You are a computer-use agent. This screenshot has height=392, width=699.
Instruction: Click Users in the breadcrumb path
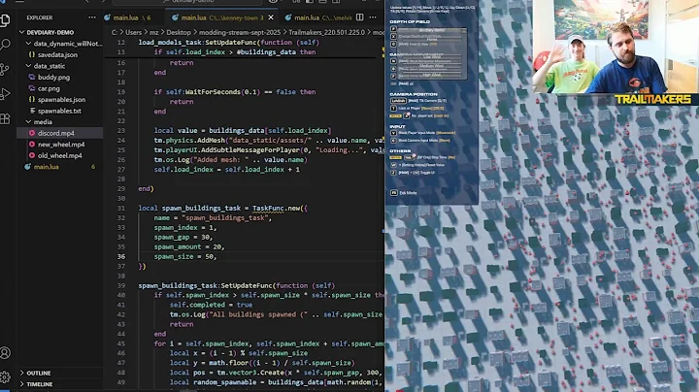tap(133, 32)
